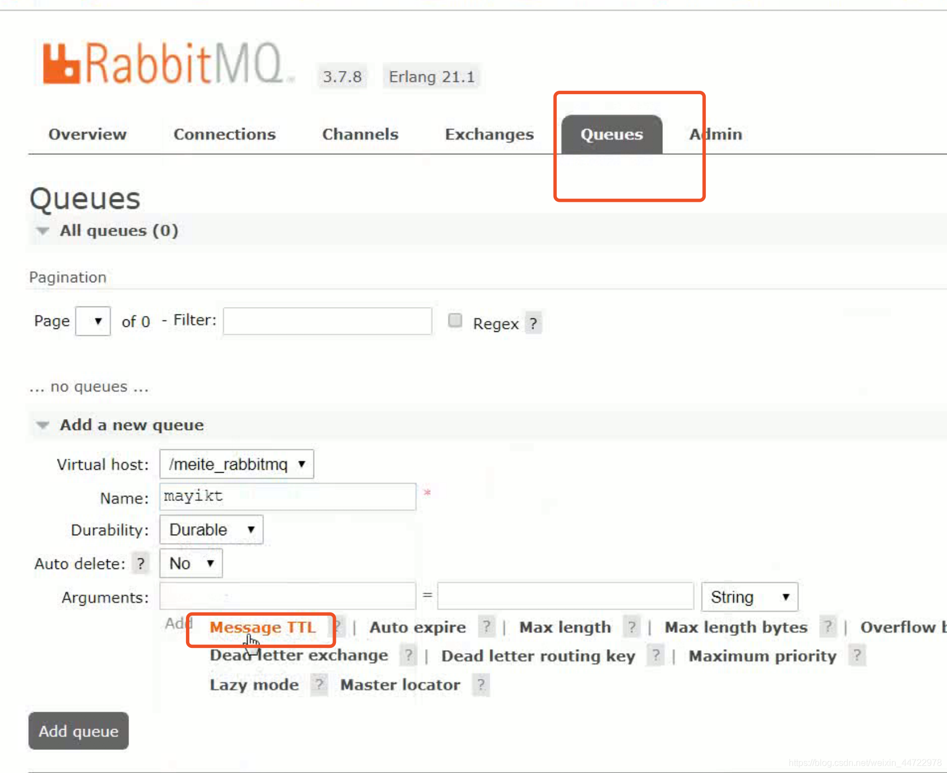Open help icon next to Dead letter routing key
This screenshot has height=773, width=947.
[x=656, y=655]
